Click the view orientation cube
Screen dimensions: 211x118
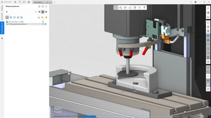(57, 110)
